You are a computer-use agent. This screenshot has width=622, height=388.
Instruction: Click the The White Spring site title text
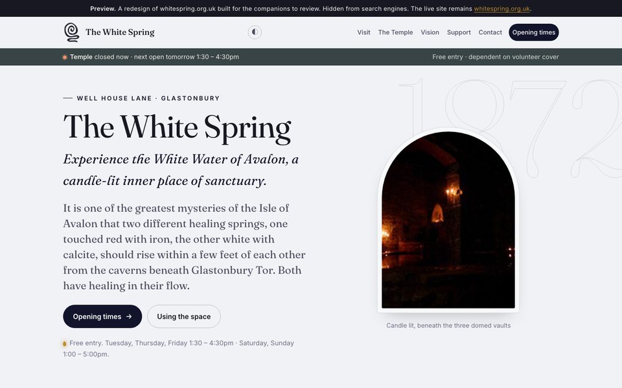coord(120,32)
